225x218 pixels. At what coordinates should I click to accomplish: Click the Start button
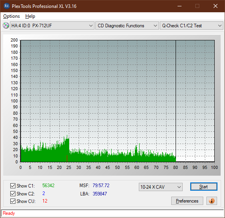[x=204, y=187]
